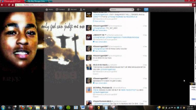The width and height of the screenshot is (196, 110).
Task: Click the taskbar clock in system tray
Action: (x=191, y=107)
